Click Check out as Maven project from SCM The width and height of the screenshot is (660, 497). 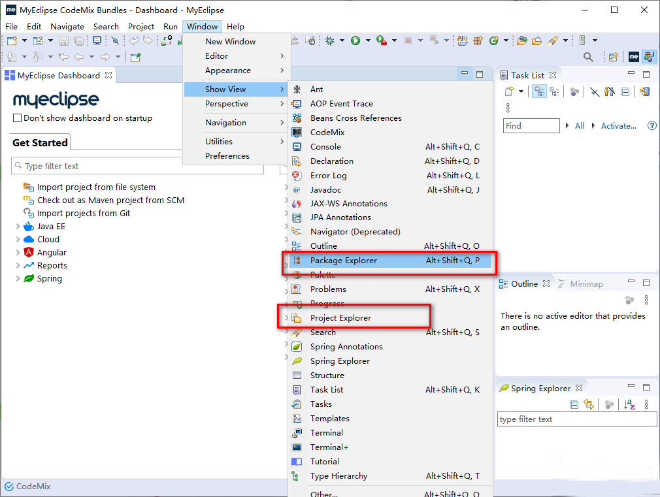click(x=110, y=200)
